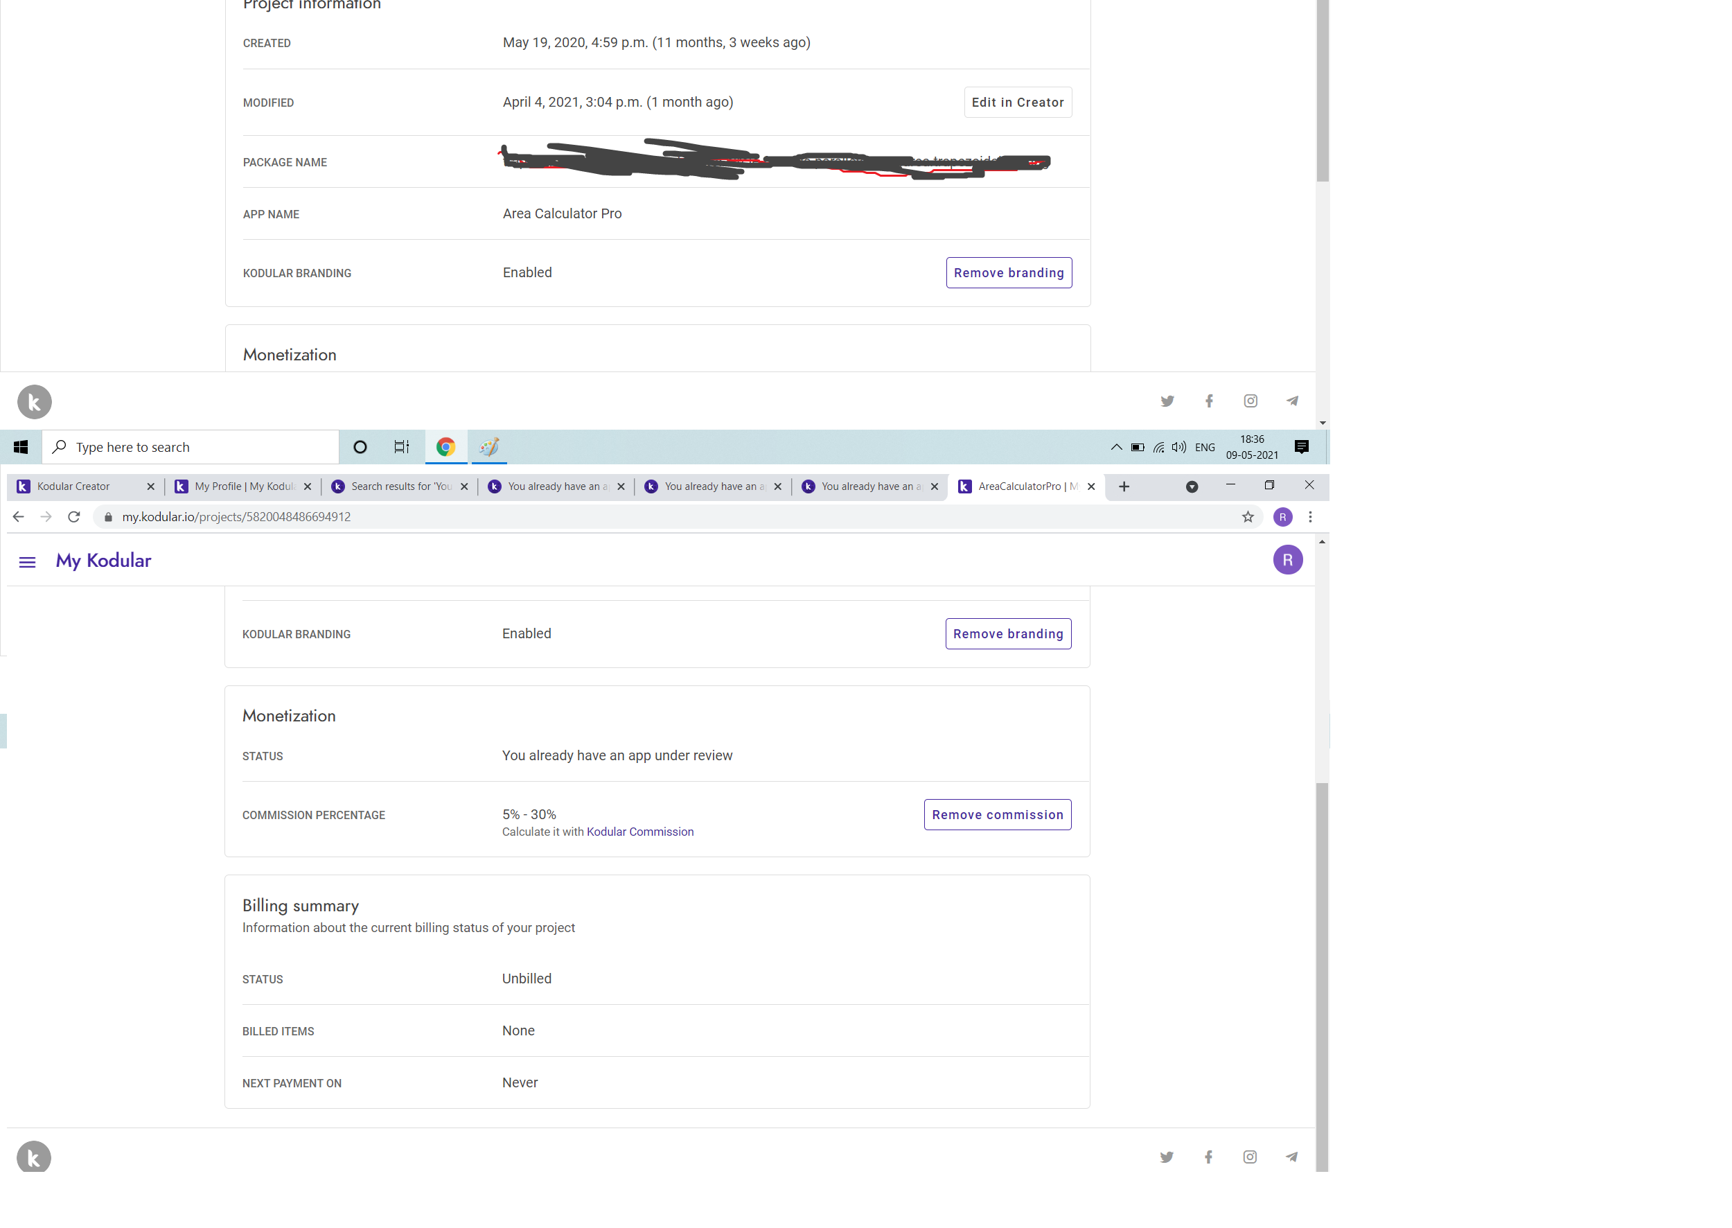The width and height of the screenshot is (1732, 1228).
Task: Click the Telegram icon in lower footer
Action: [1291, 1158]
